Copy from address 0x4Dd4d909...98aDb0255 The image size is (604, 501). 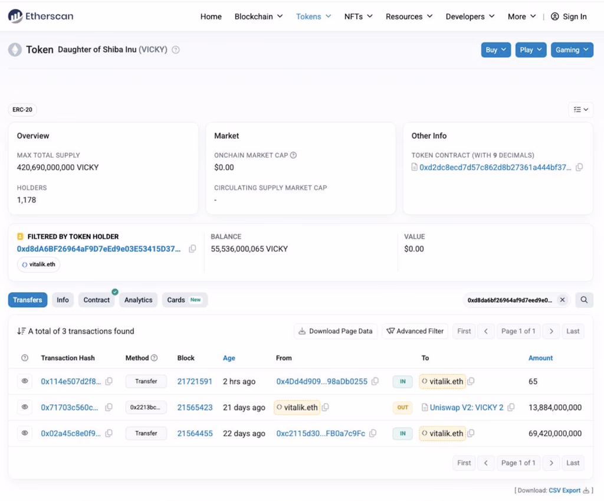(x=375, y=381)
